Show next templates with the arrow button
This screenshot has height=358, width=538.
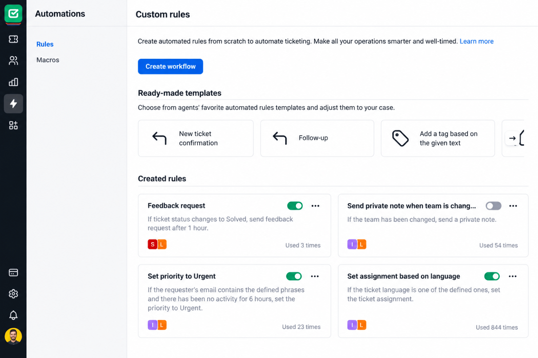click(x=512, y=138)
